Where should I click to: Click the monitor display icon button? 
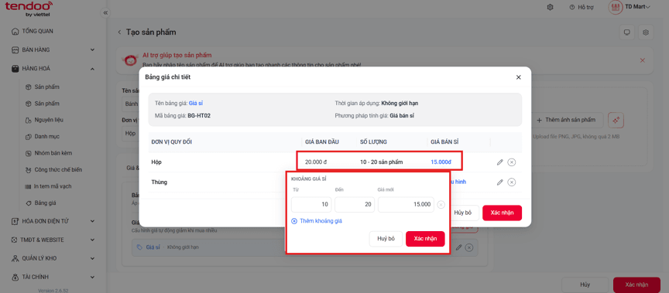point(626,32)
